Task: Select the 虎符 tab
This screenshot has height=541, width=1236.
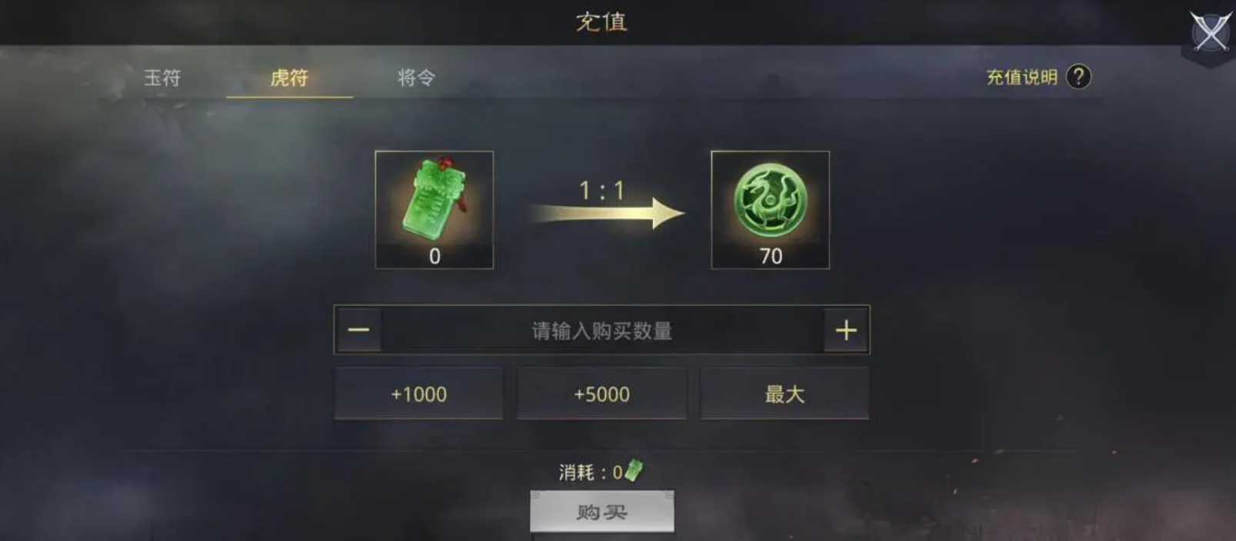Action: [289, 78]
